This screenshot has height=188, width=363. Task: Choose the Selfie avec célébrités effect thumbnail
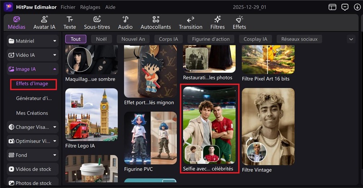208,125
